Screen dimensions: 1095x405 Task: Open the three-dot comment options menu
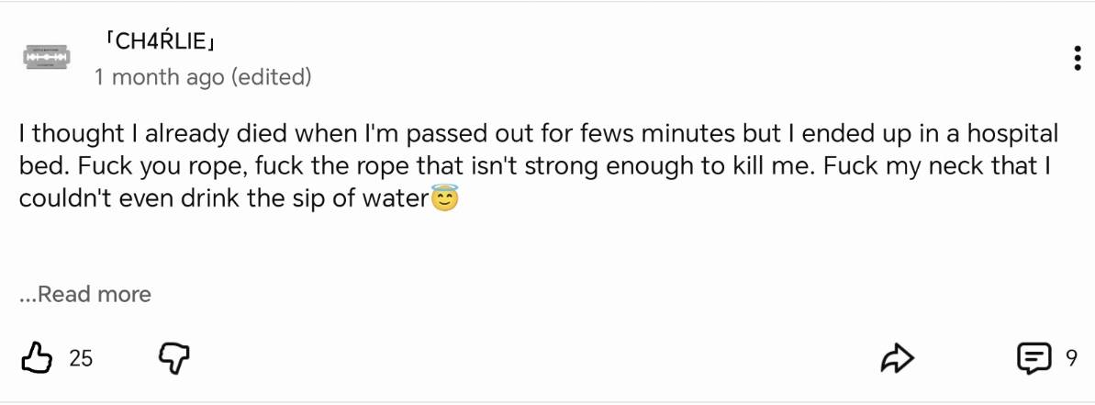point(1077,58)
